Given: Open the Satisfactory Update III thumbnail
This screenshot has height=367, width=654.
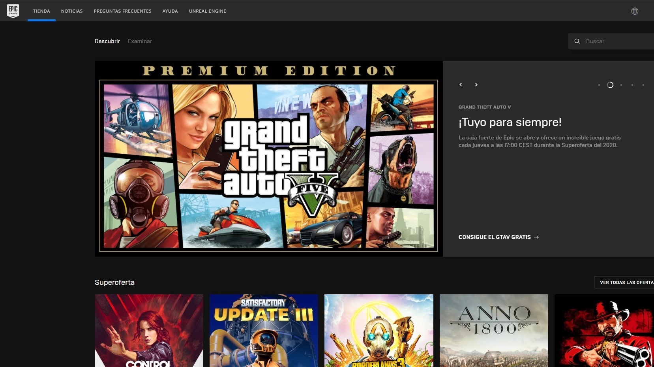Looking at the screenshot, I should (x=264, y=331).
